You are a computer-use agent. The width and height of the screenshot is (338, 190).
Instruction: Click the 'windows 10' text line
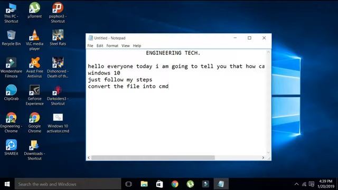click(104, 73)
